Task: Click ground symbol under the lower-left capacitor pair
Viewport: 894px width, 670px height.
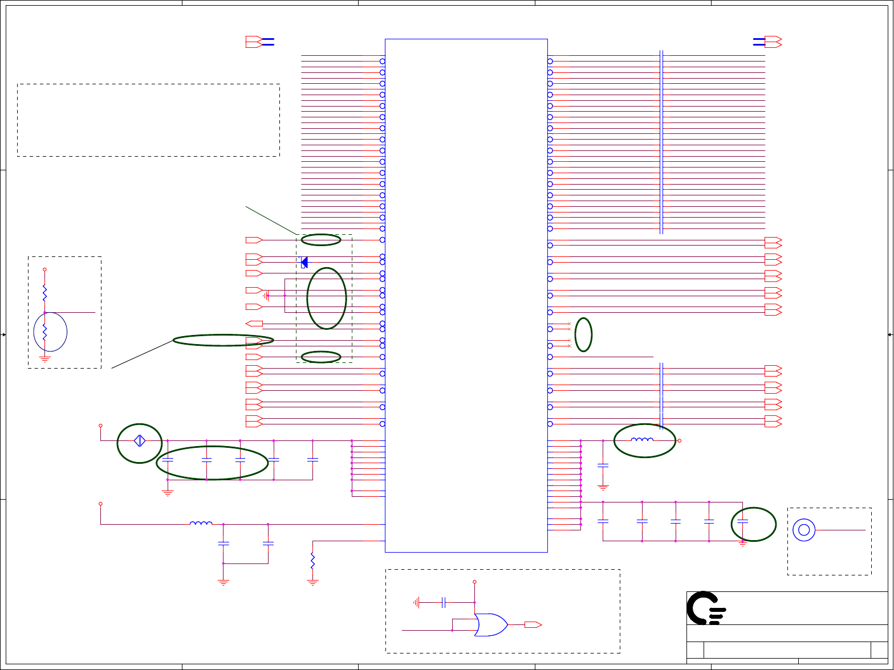Action: click(223, 583)
